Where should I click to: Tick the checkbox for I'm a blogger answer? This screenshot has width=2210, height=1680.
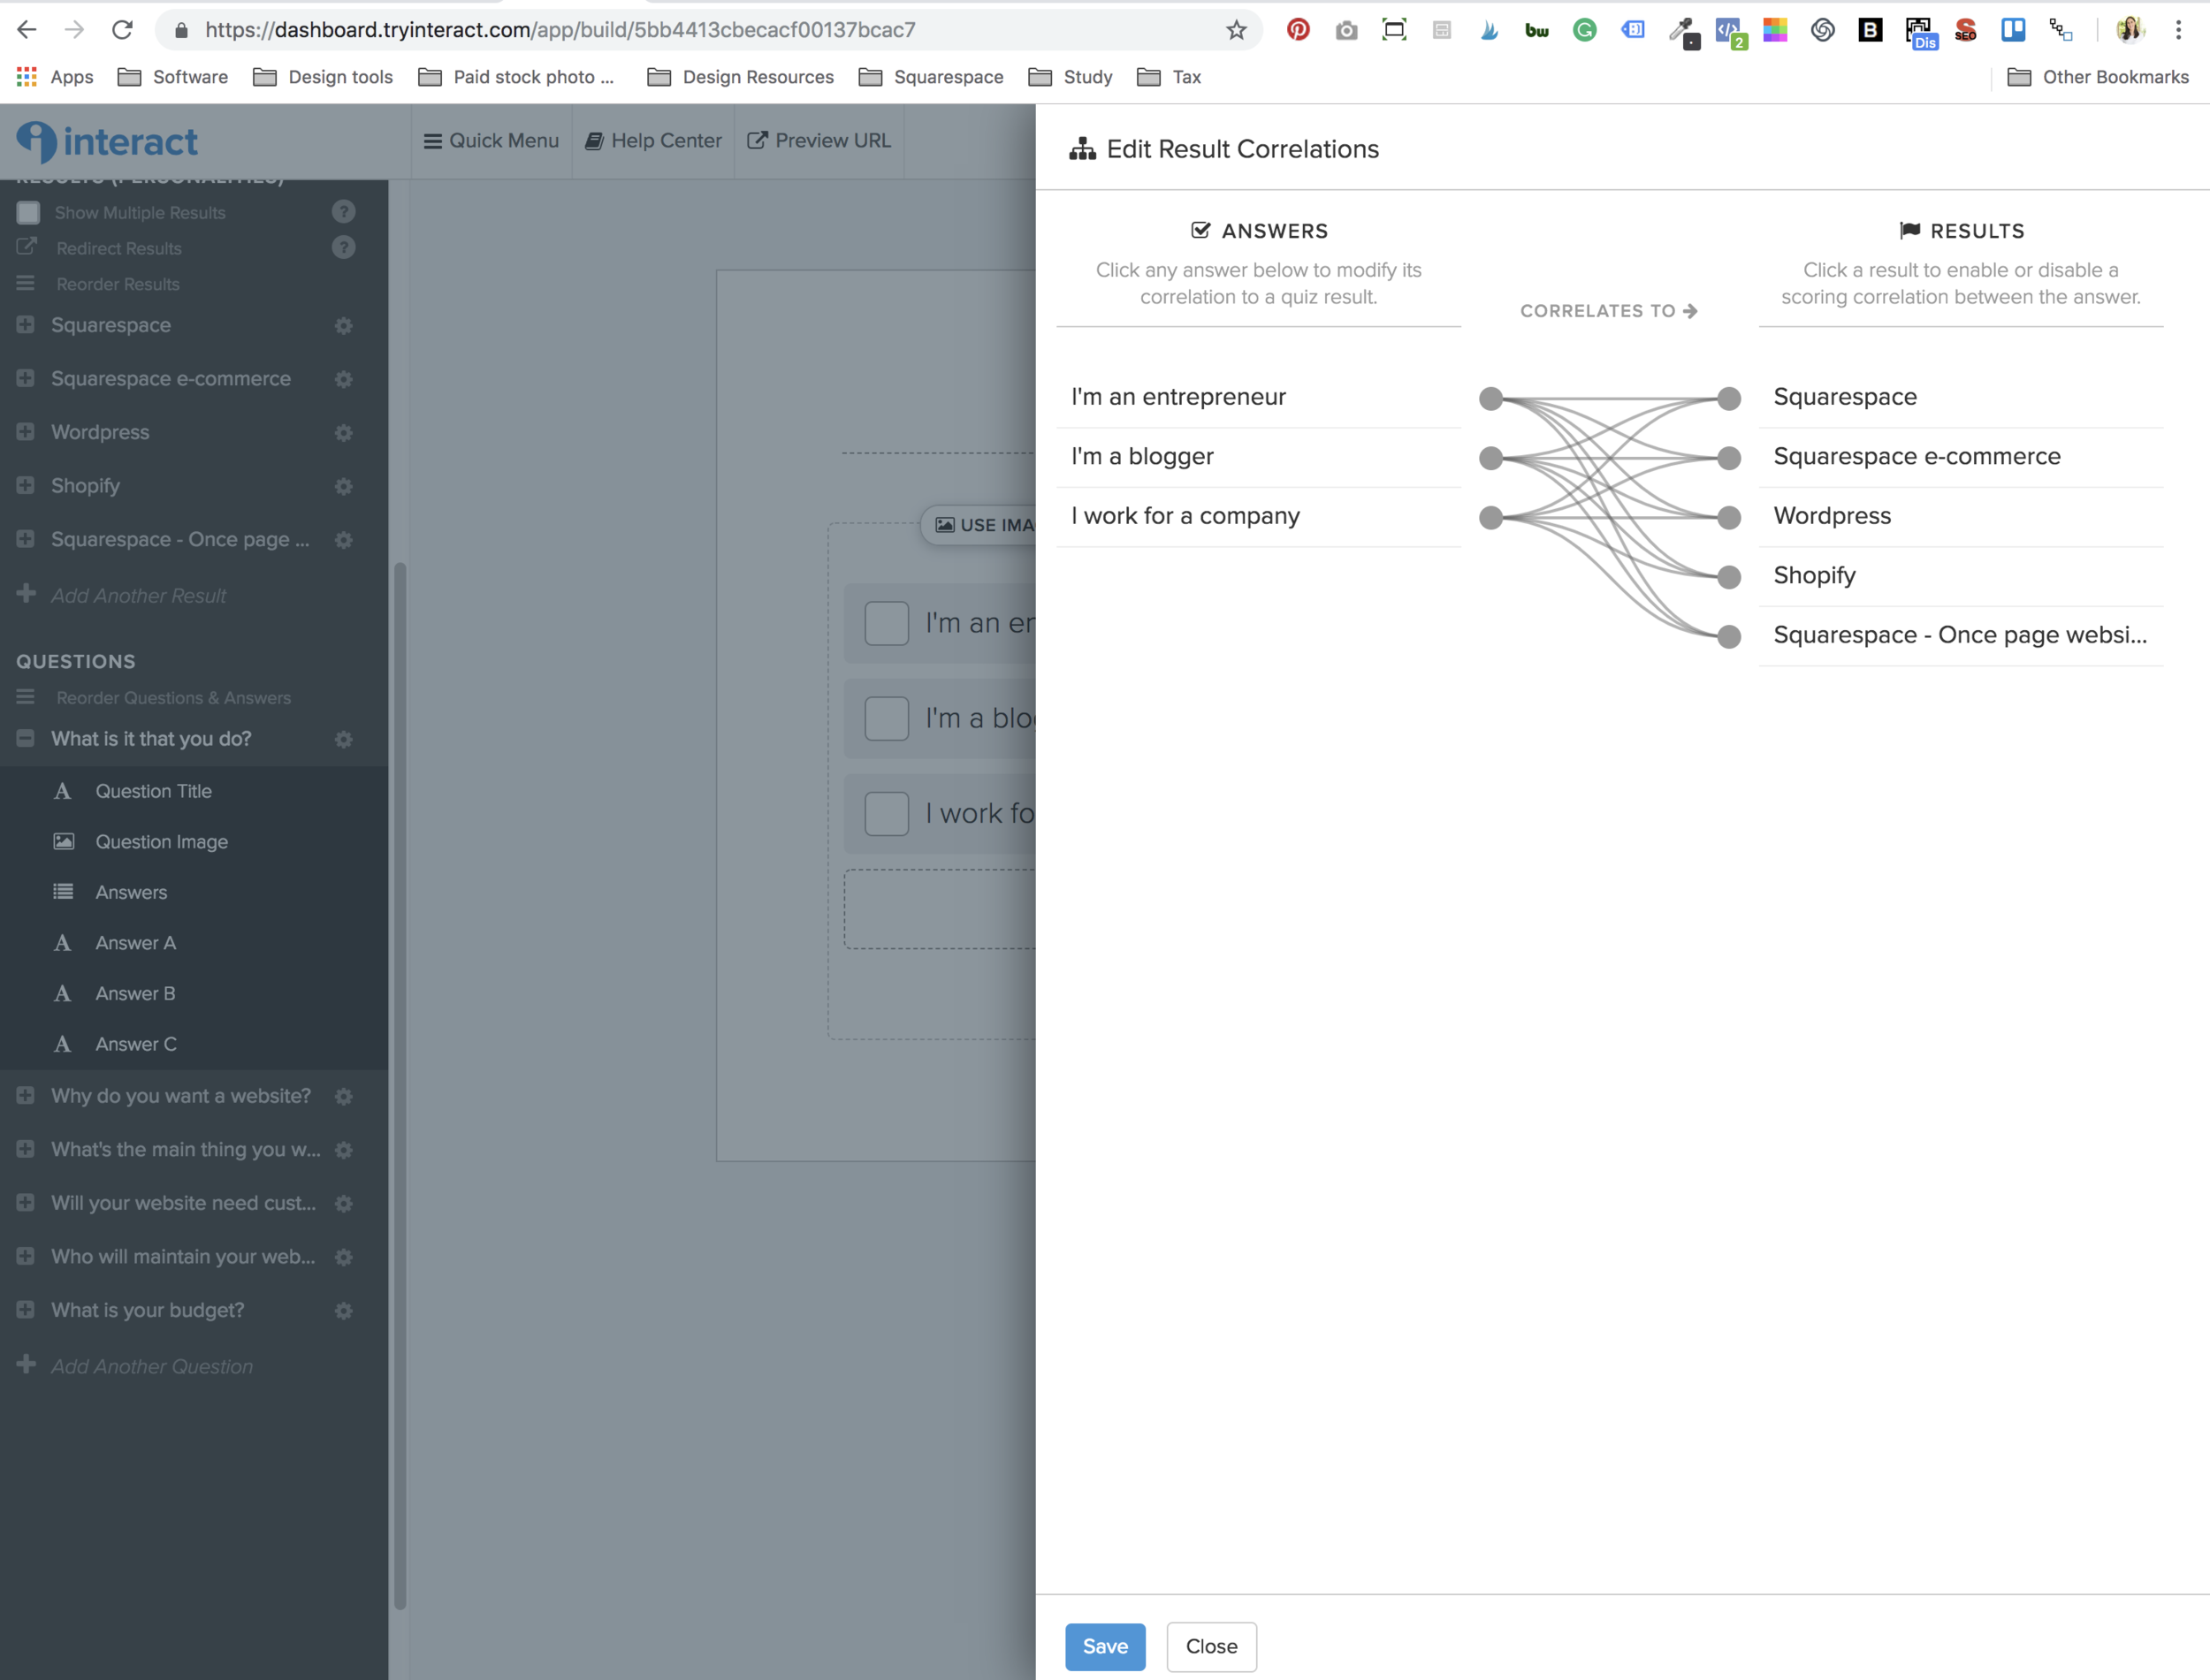tap(886, 719)
